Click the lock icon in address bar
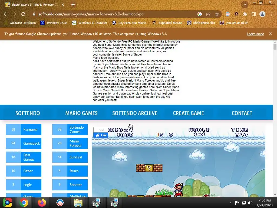The width and height of the screenshot is (277, 208). [34, 14]
